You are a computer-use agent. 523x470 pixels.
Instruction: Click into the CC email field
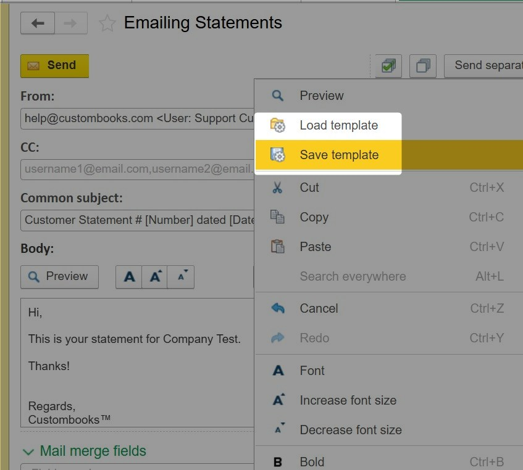138,170
